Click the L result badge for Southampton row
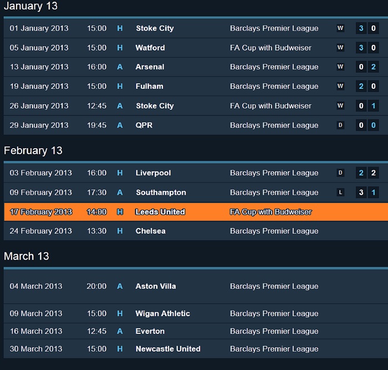 tap(340, 192)
